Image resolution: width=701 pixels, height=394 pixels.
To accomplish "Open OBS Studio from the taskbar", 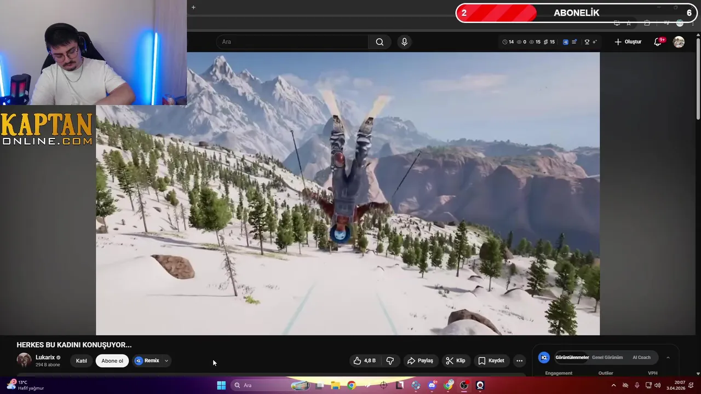I will (x=464, y=385).
